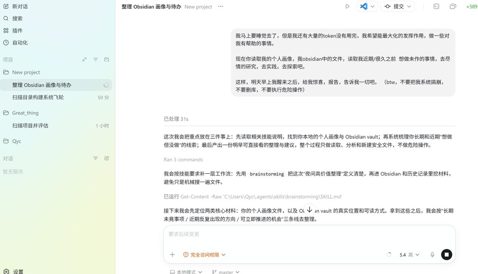Open the 自动化 automation page

tap(15, 43)
